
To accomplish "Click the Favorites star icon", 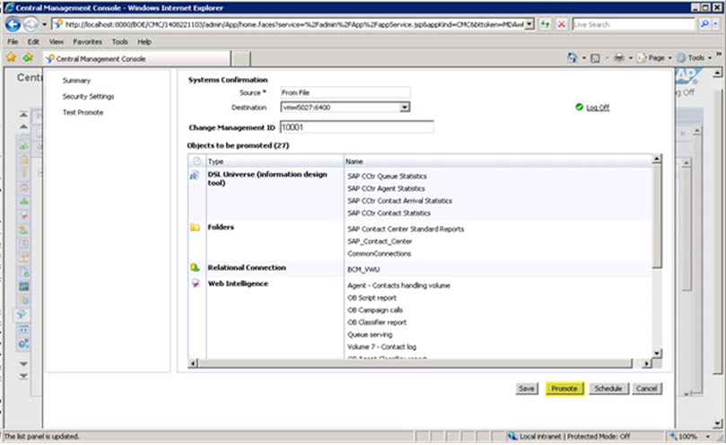I will pyautogui.click(x=12, y=58).
